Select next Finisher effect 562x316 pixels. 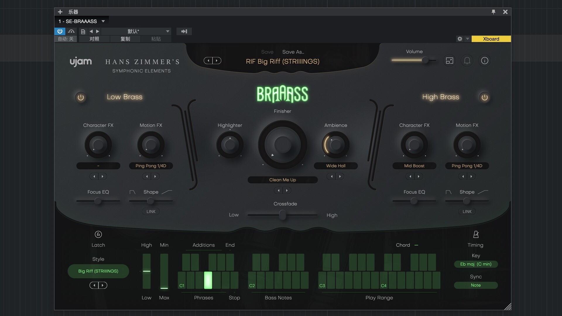coord(287,190)
